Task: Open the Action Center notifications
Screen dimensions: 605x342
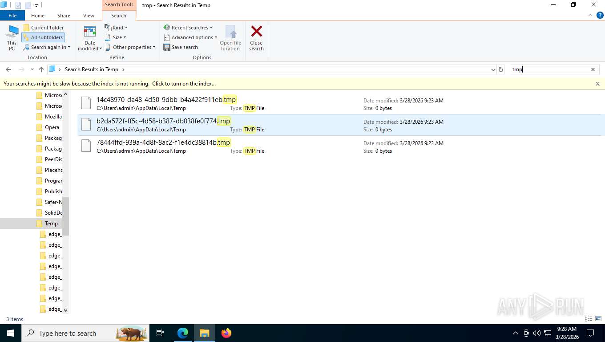Action: point(590,333)
